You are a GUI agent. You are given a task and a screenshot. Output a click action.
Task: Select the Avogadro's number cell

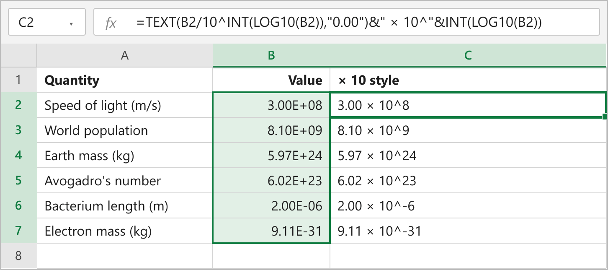pos(125,180)
